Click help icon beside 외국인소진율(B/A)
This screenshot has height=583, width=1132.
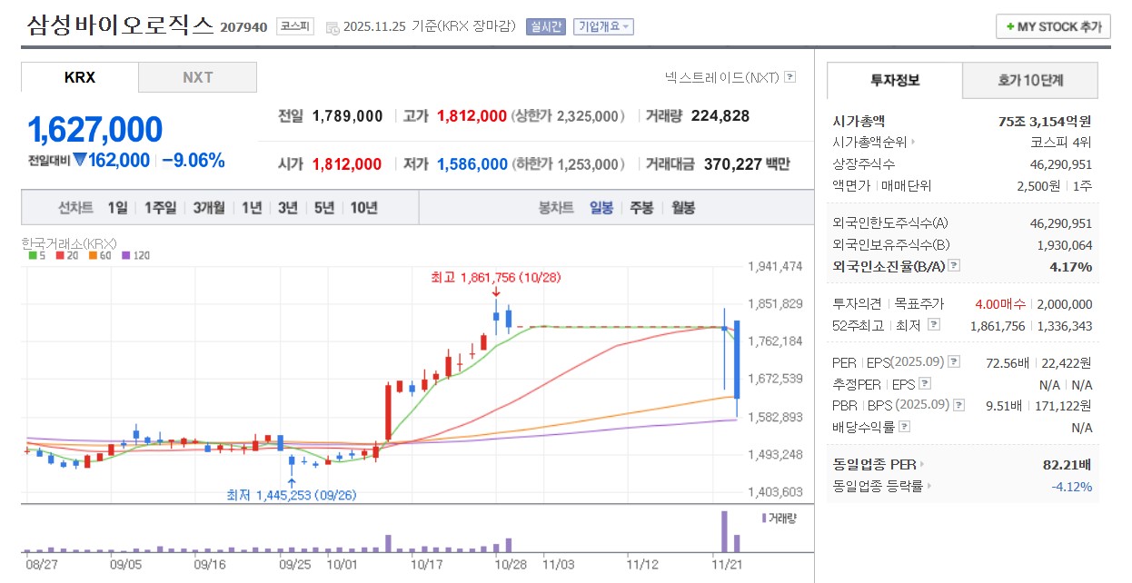coord(954,266)
